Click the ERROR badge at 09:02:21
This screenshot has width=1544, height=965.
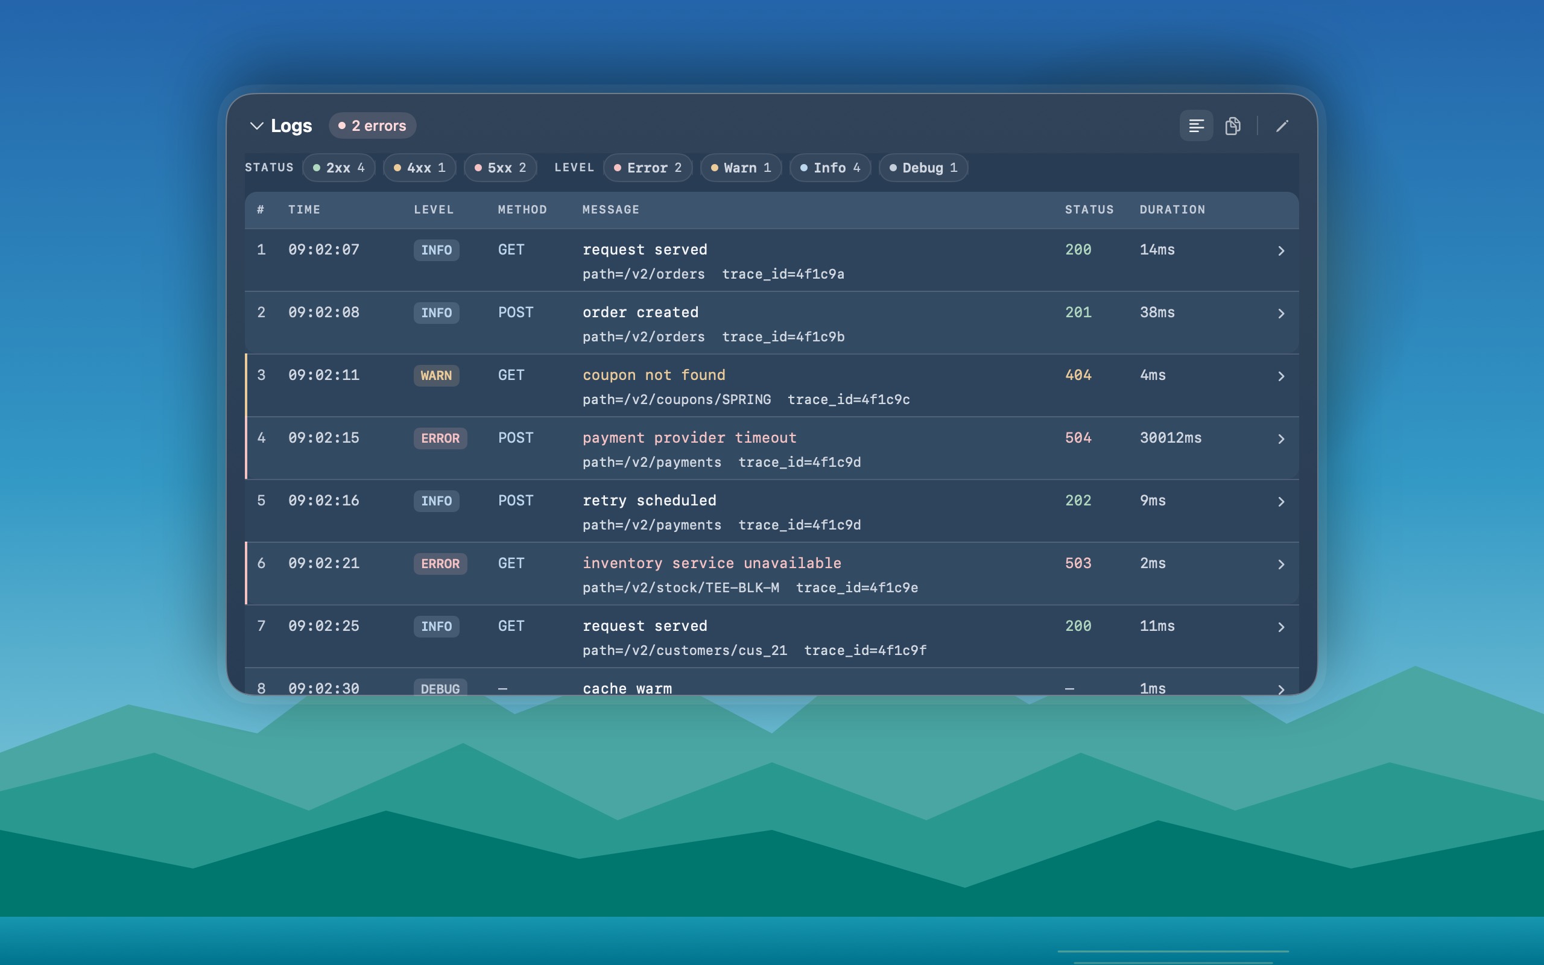pos(440,563)
